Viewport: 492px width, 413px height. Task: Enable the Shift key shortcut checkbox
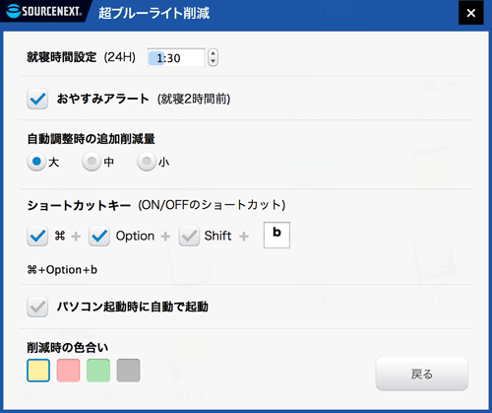pos(189,236)
